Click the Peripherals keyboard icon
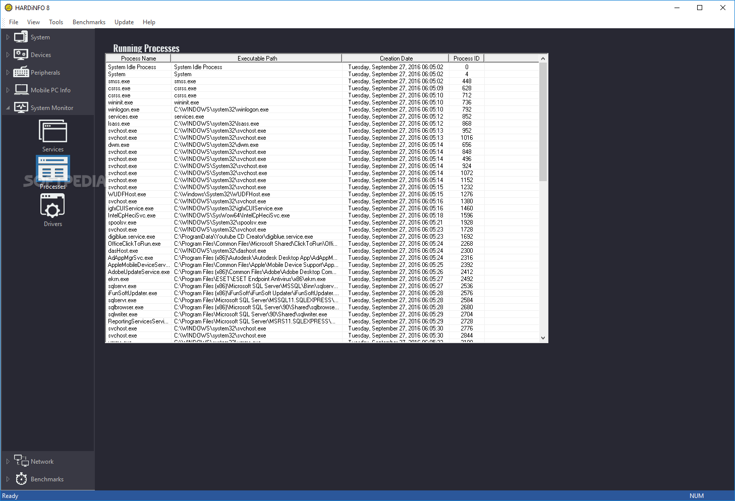Screen dimensions: 735x501 (x=21, y=72)
